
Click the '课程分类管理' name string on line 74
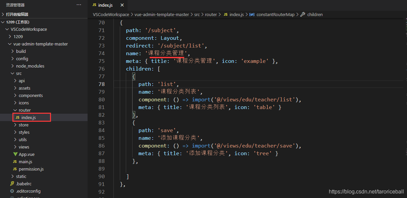pyautogui.click(x=166, y=53)
